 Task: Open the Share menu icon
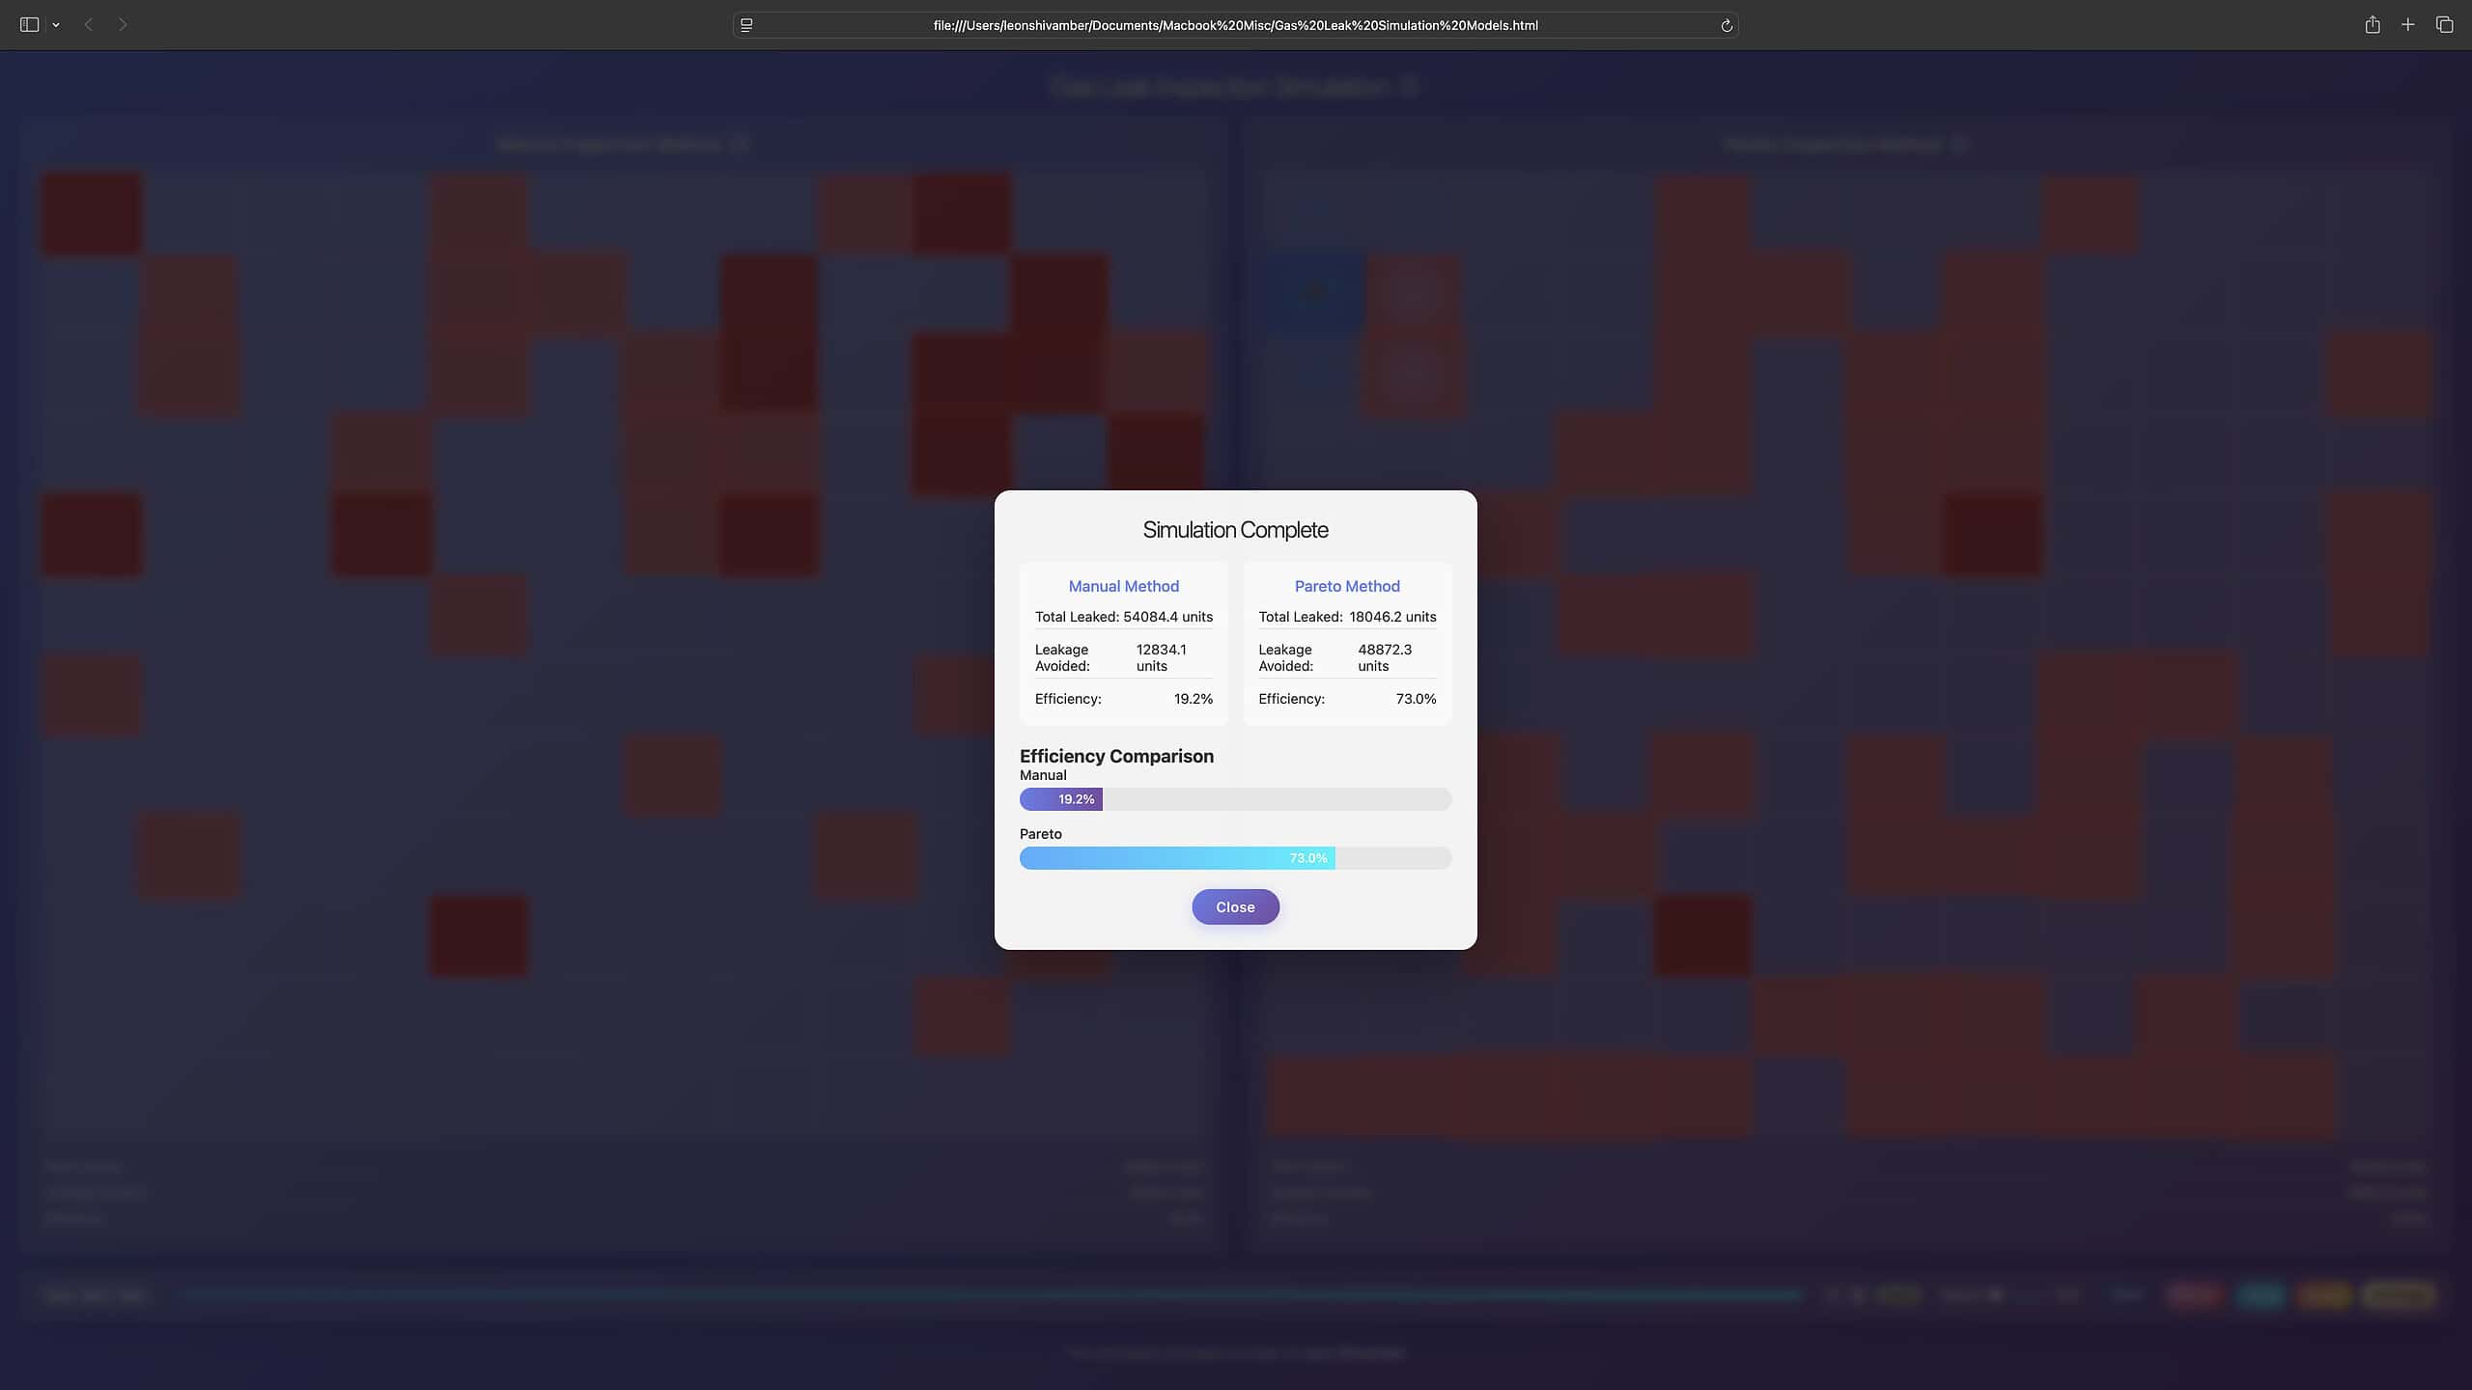coord(2373,25)
